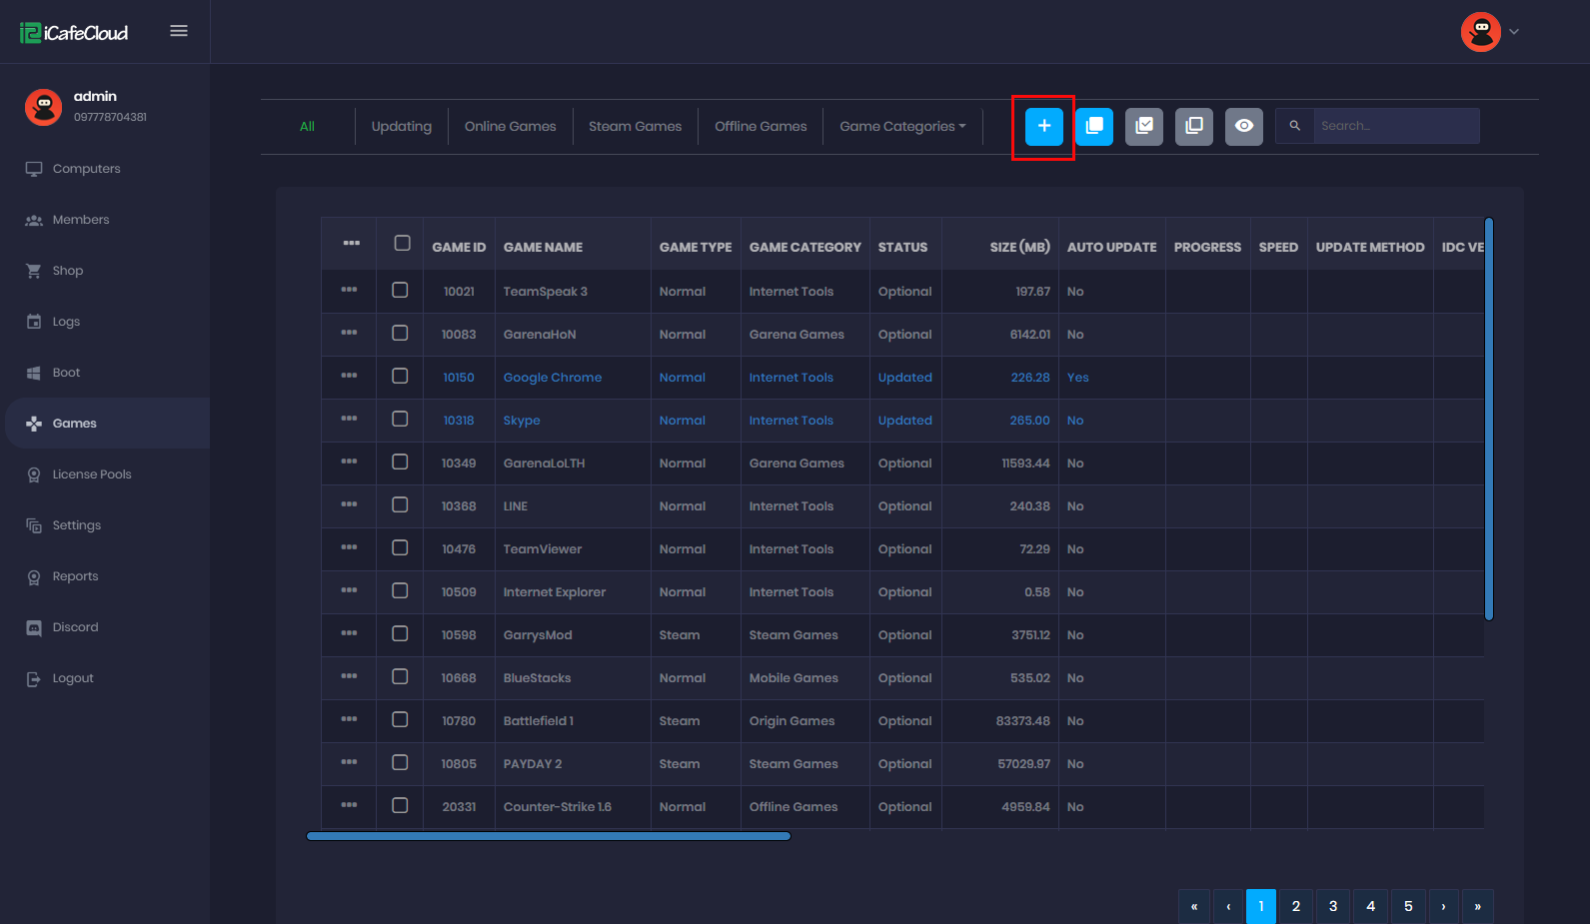Tick the select-all checkbox in table header
This screenshot has width=1590, height=924.
point(402,244)
